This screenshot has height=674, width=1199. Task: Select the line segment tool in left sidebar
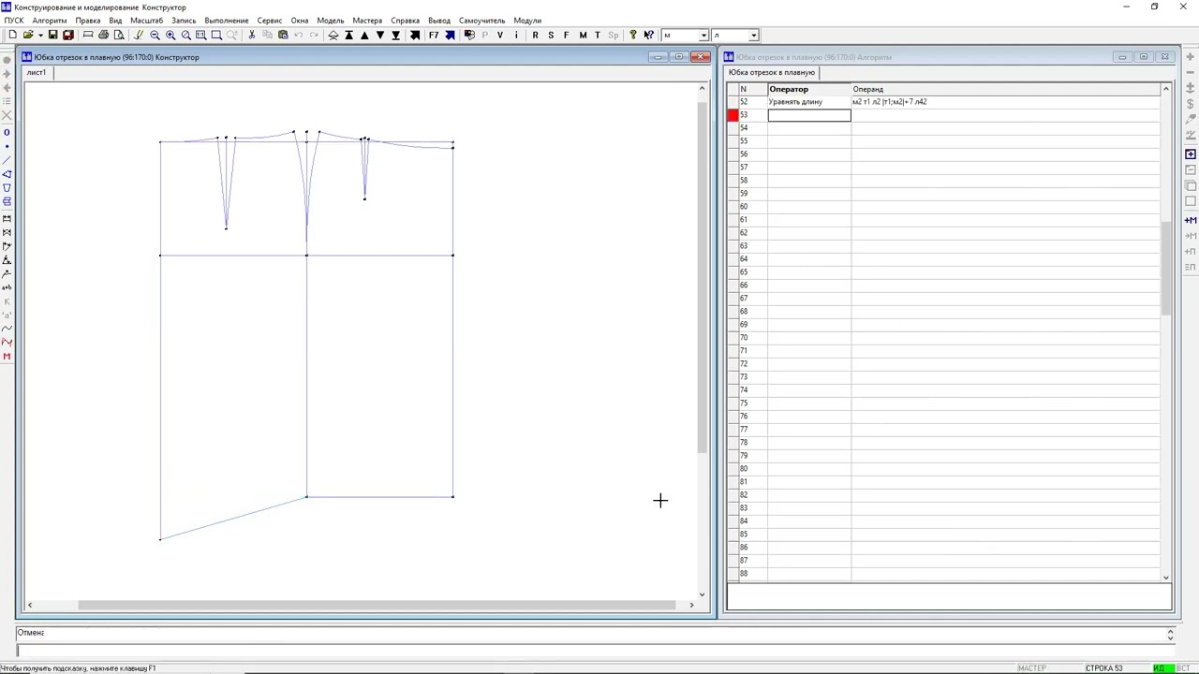(7, 160)
